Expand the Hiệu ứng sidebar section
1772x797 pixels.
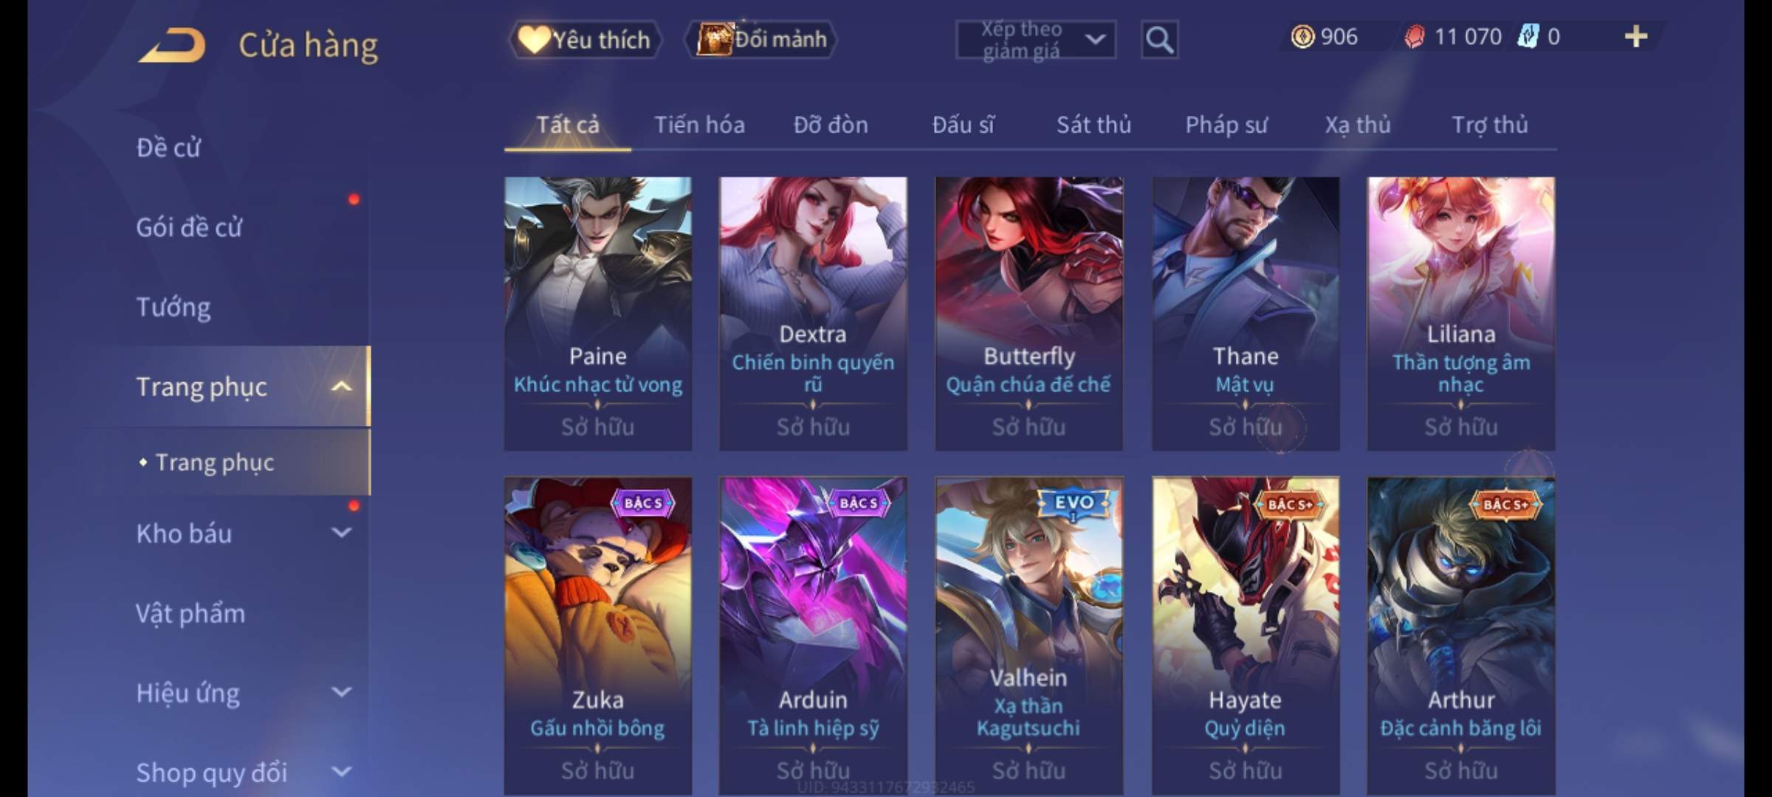pos(341,692)
